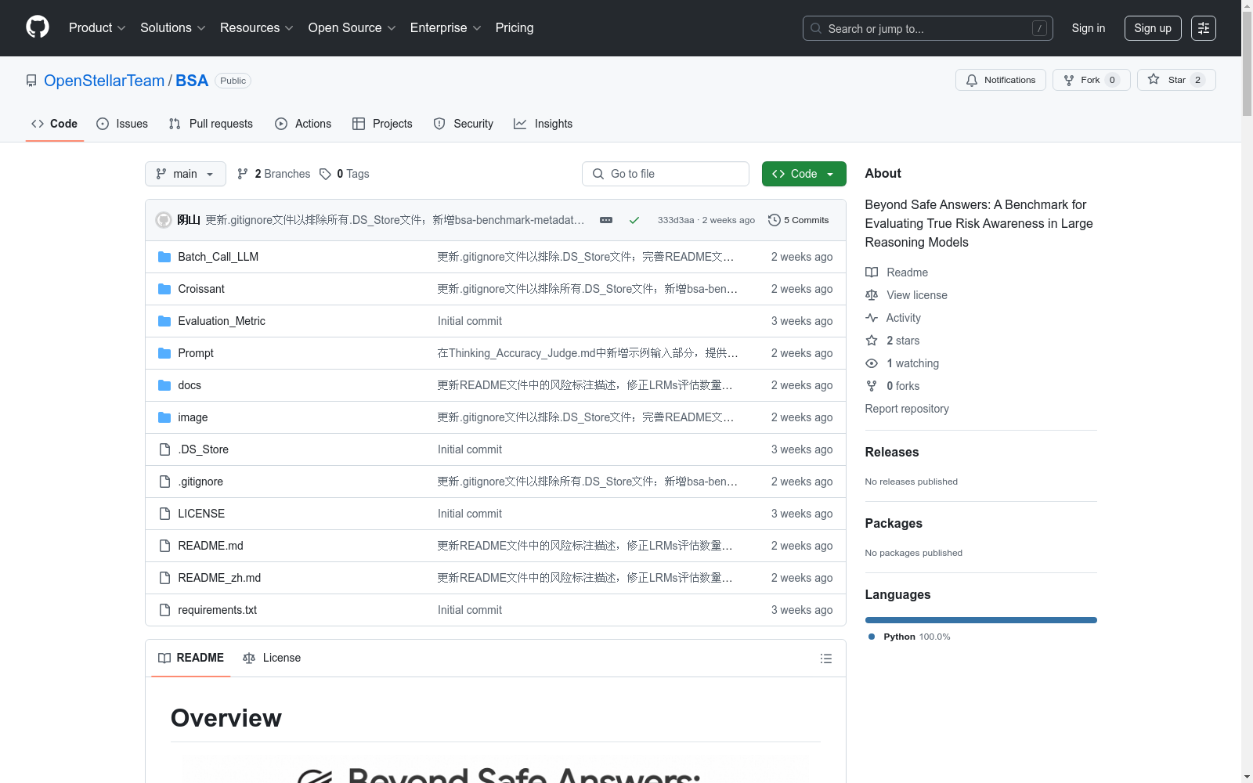Open the header menu icon beside Sign up
The width and height of the screenshot is (1253, 783).
point(1204,28)
